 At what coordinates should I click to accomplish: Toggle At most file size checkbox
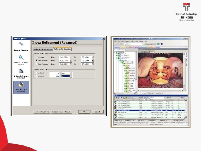click(x=37, y=76)
